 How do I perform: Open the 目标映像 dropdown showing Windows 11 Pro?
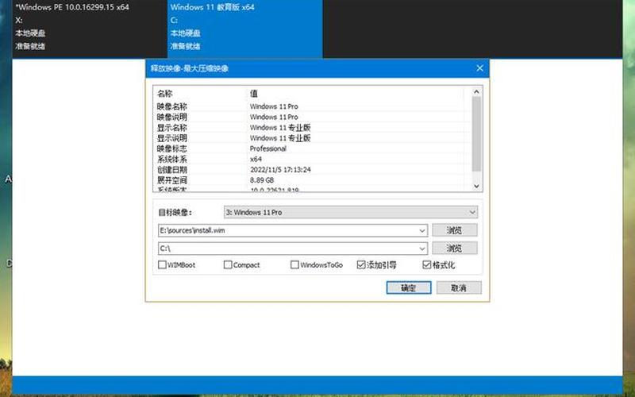[x=351, y=212]
